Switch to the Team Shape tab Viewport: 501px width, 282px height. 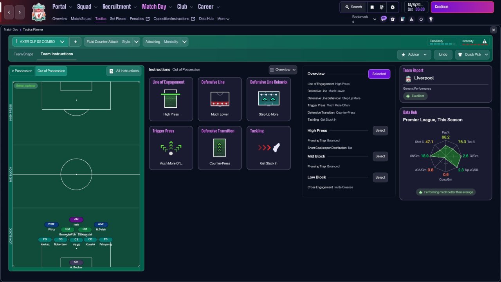pos(23,54)
